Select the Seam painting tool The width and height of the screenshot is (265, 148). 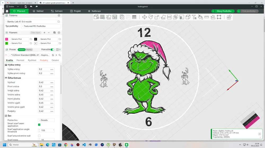pos(188,17)
